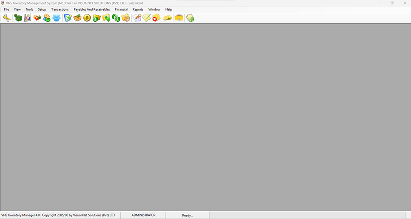
Task: Open the folder with package box icon
Action: pos(126,18)
